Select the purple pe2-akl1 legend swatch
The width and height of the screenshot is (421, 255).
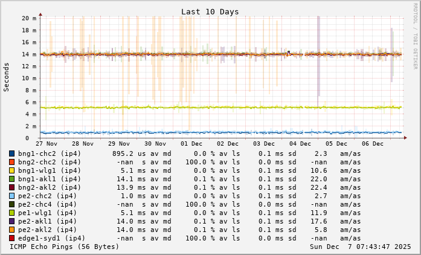pyautogui.click(x=11, y=221)
